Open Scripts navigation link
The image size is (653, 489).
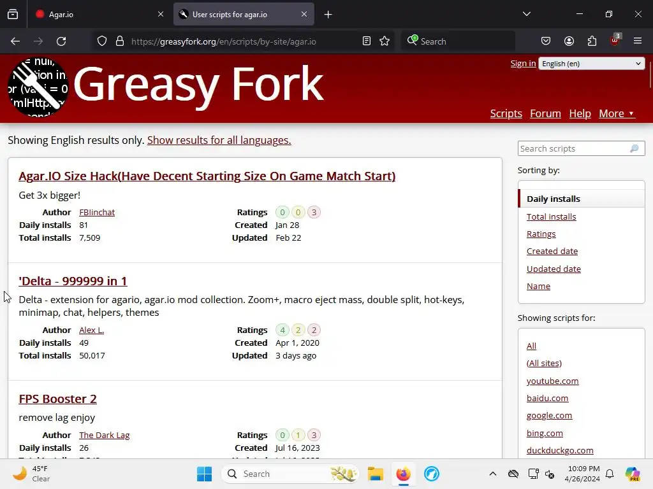(x=506, y=113)
